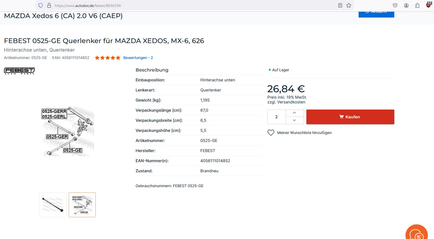Click the shield tracking protection icon
This screenshot has width=434, height=239.
pyautogui.click(x=40, y=5)
